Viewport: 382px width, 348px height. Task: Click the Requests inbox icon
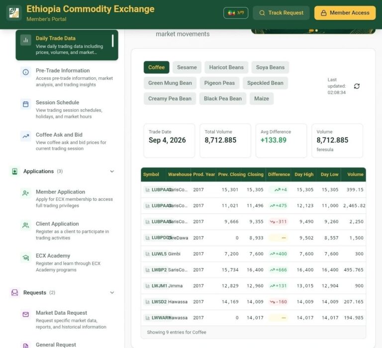(14, 293)
